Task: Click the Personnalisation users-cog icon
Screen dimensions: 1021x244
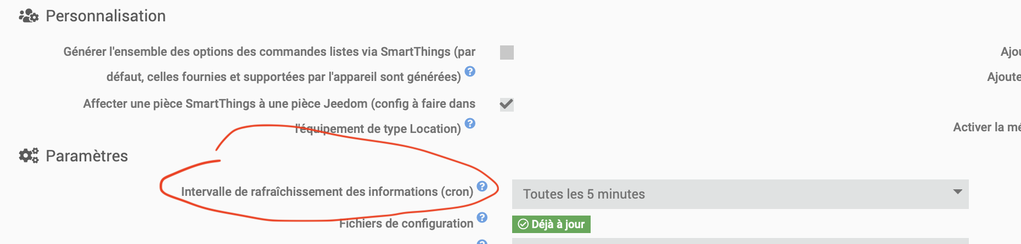Action: [29, 16]
